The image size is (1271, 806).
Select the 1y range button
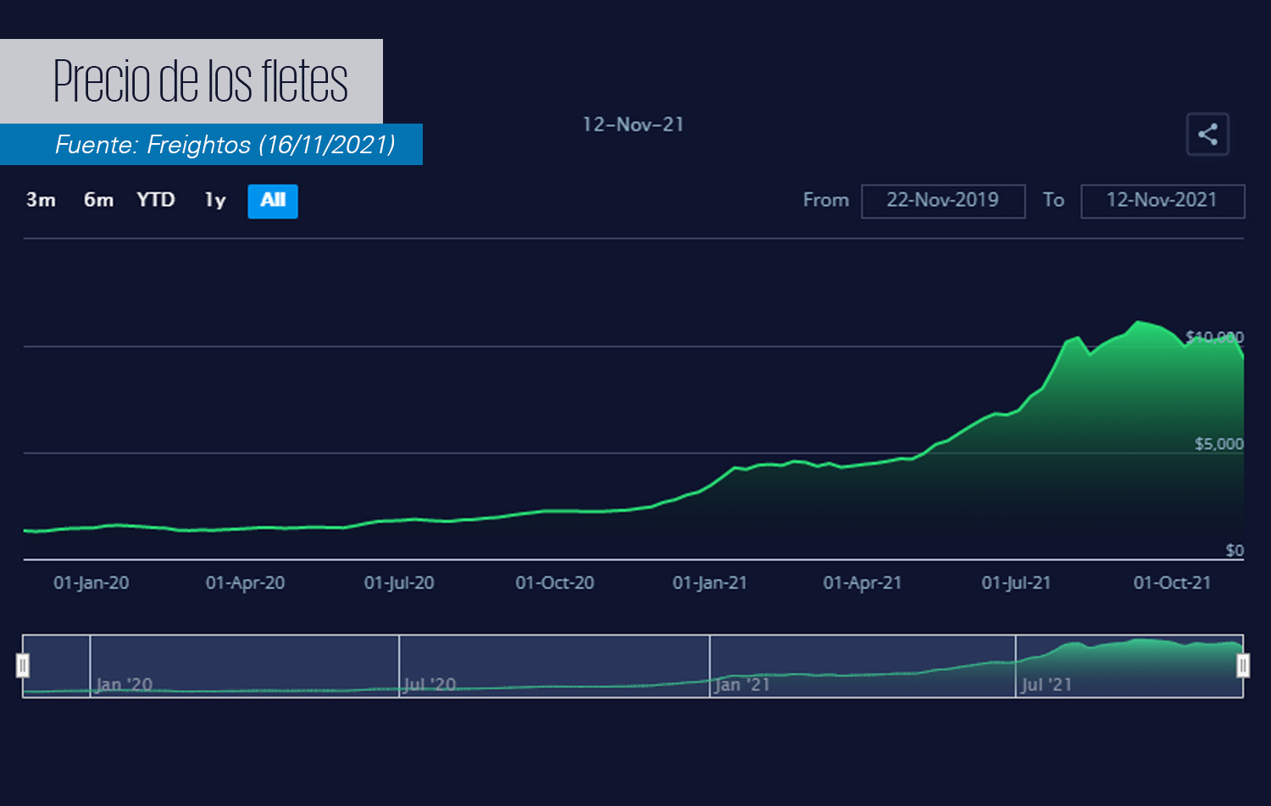coord(215,201)
